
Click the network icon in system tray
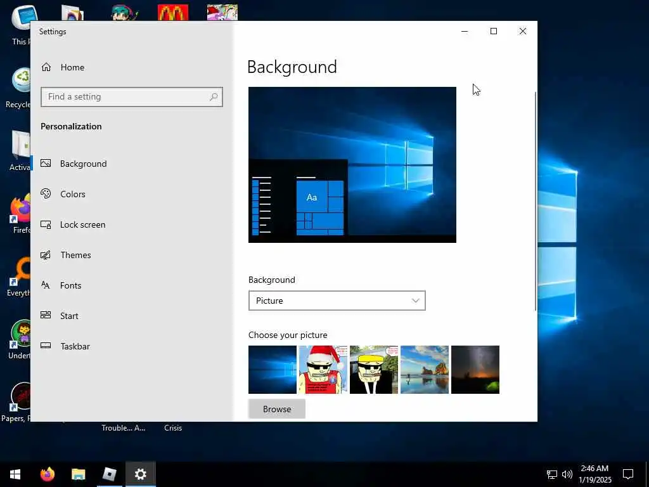552,474
